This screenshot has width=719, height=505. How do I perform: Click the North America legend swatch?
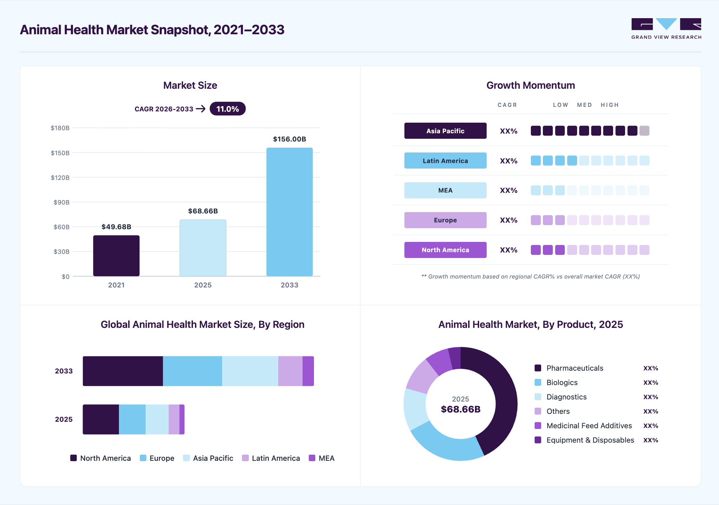coord(73,458)
